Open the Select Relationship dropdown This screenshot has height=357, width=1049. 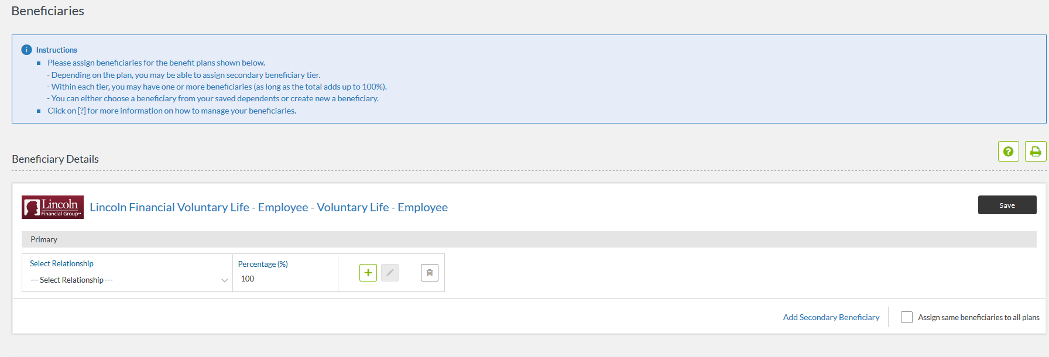(126, 280)
